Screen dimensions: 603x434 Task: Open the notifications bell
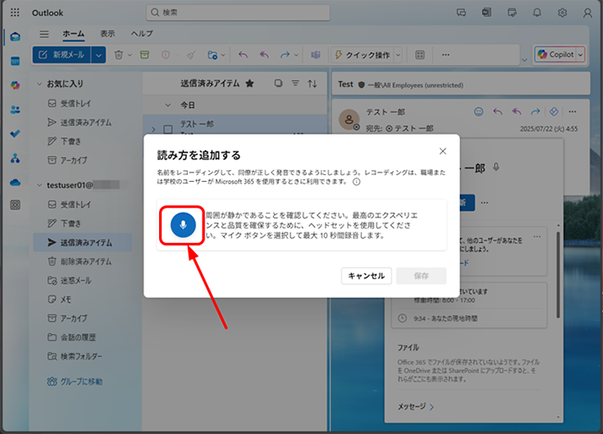pyautogui.click(x=537, y=13)
